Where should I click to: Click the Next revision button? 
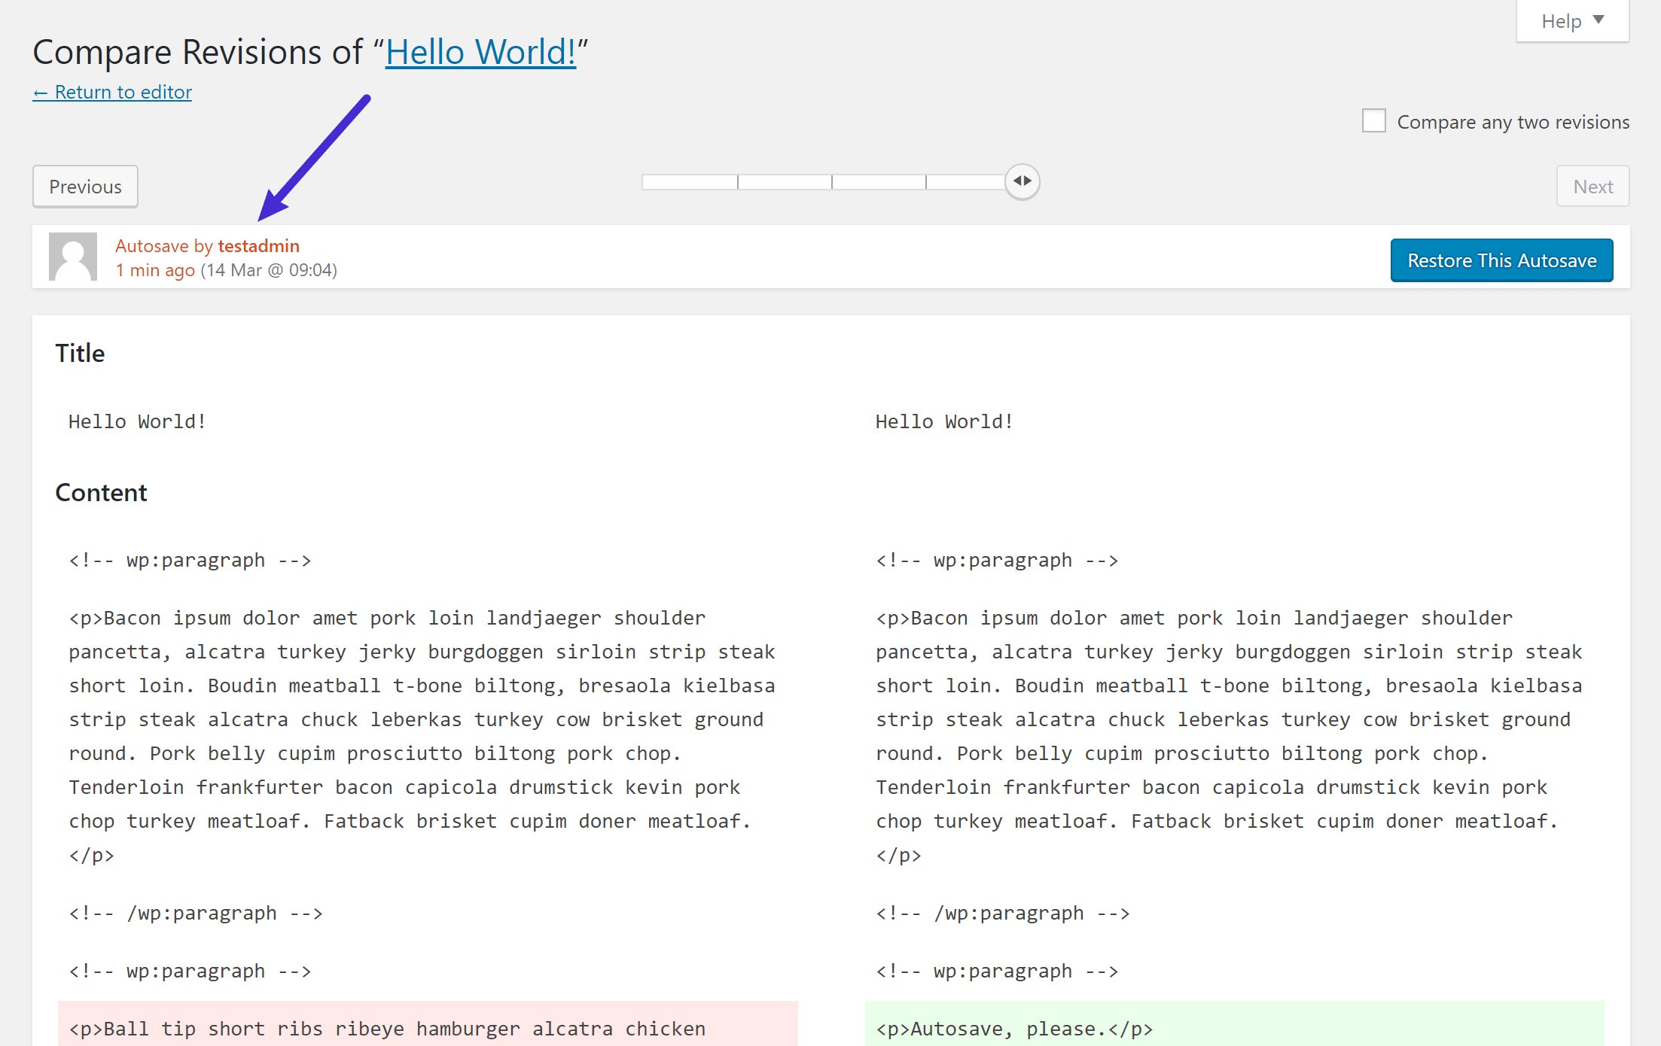click(x=1592, y=187)
